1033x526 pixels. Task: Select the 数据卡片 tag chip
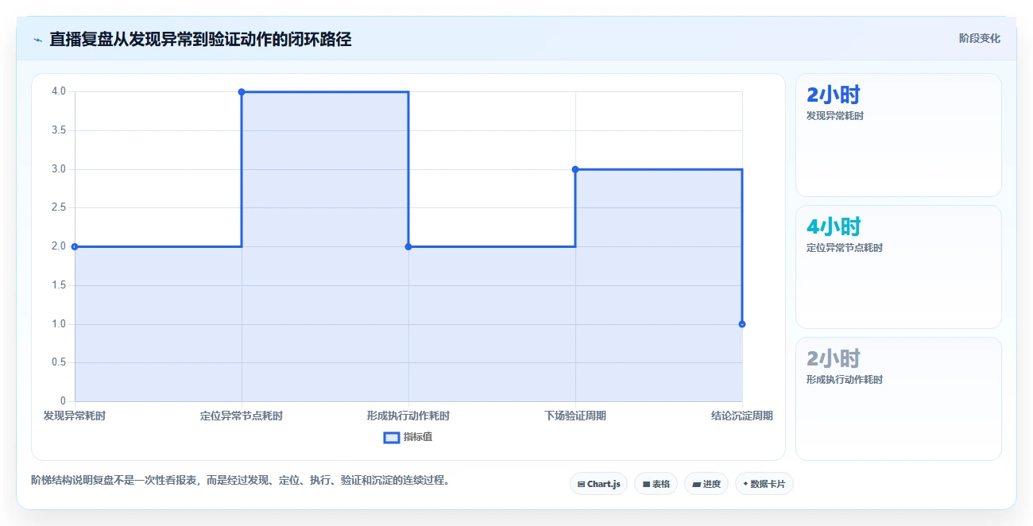pos(764,484)
